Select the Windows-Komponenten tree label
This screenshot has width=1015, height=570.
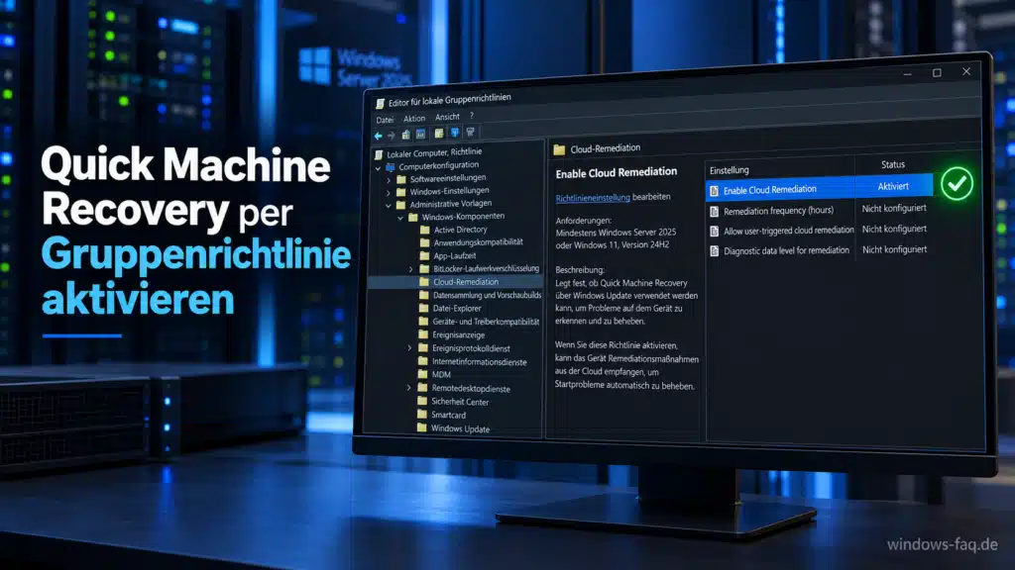463,217
